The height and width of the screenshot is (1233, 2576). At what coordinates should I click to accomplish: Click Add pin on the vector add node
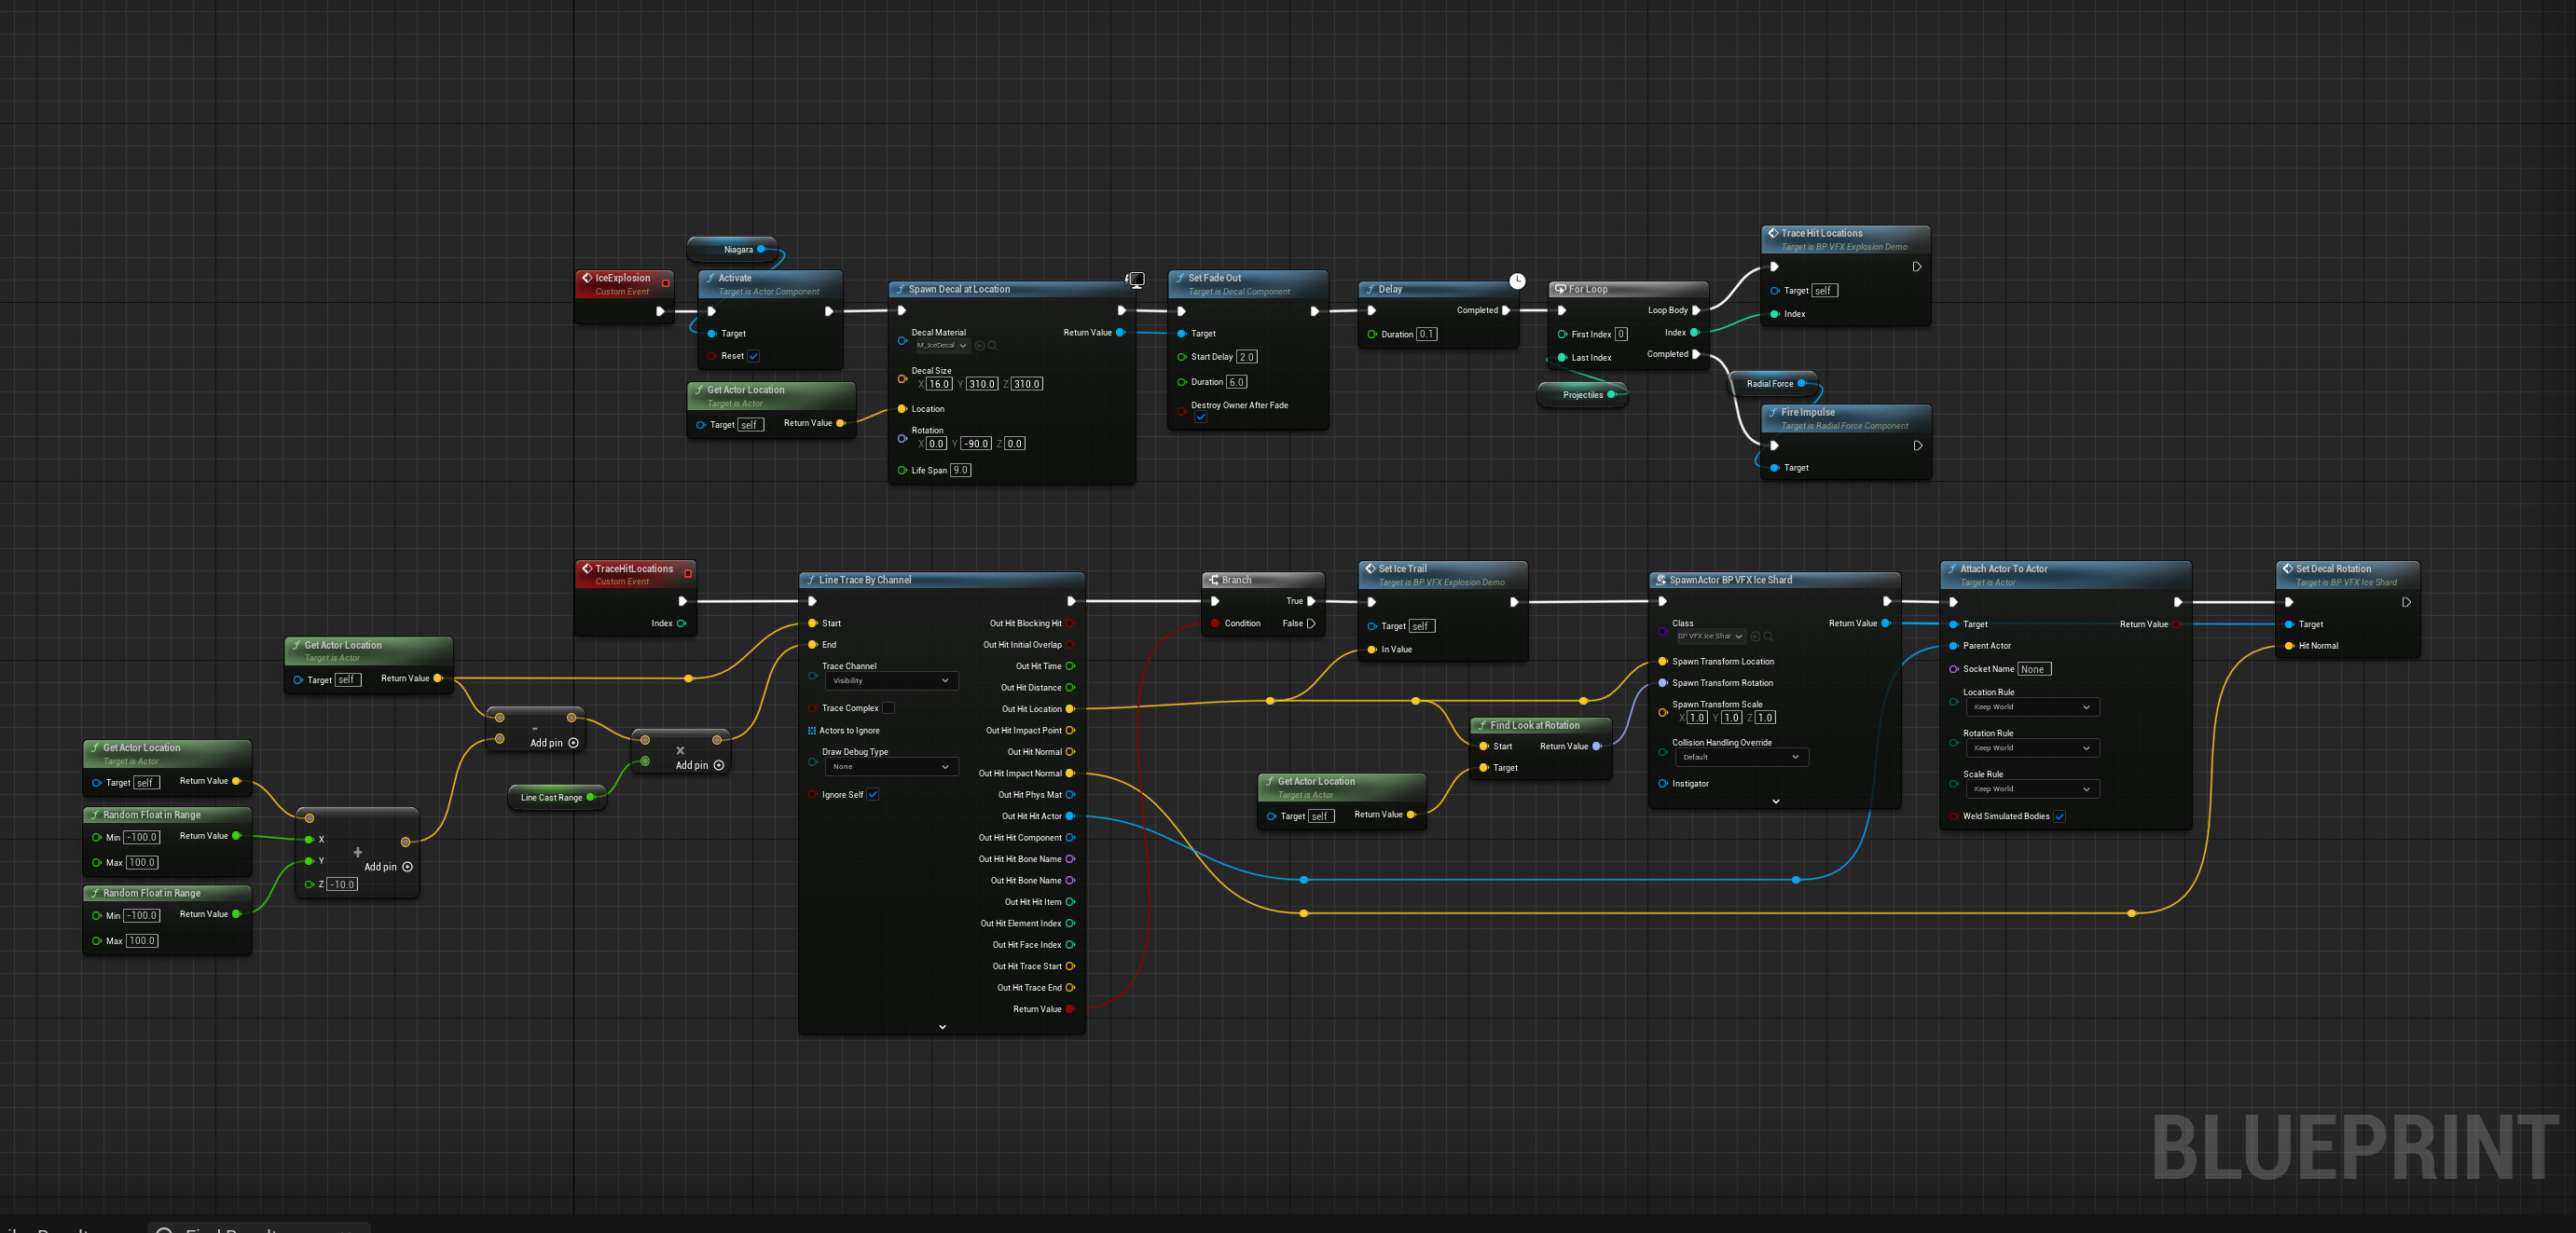[388, 867]
